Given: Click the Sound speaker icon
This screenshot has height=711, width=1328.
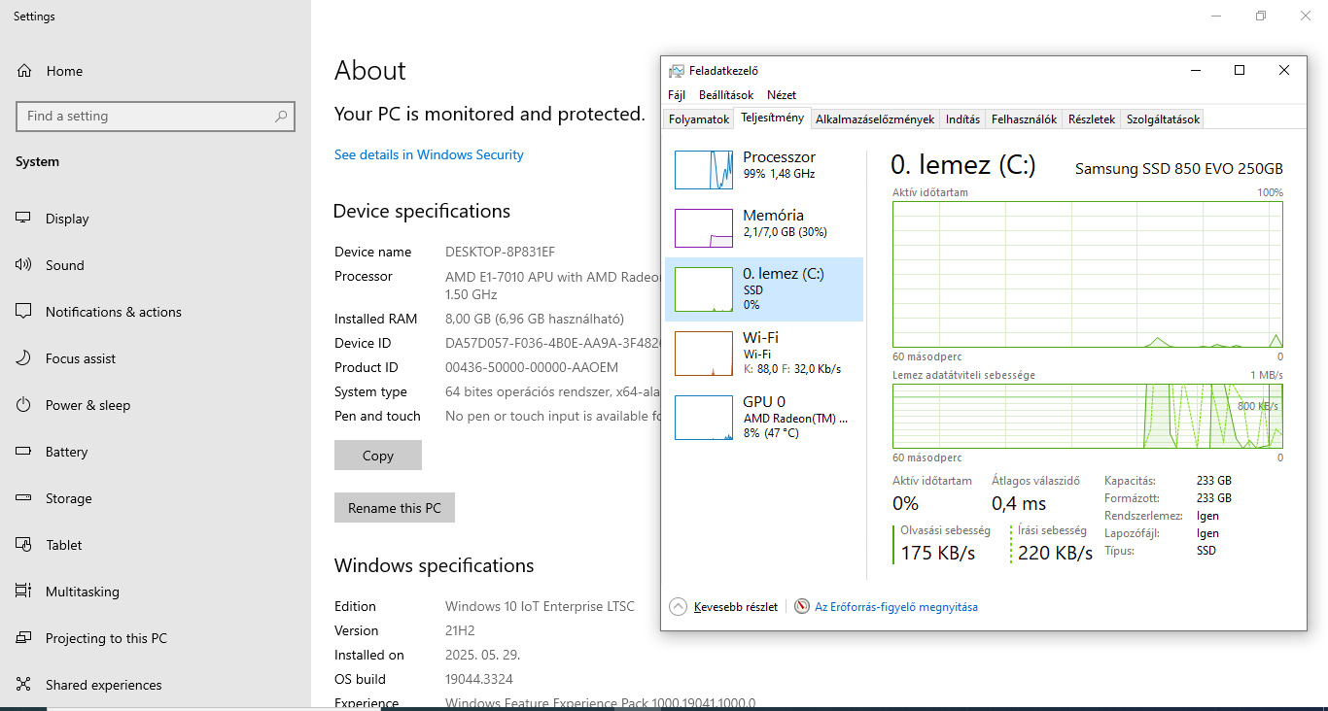Looking at the screenshot, I should [23, 265].
